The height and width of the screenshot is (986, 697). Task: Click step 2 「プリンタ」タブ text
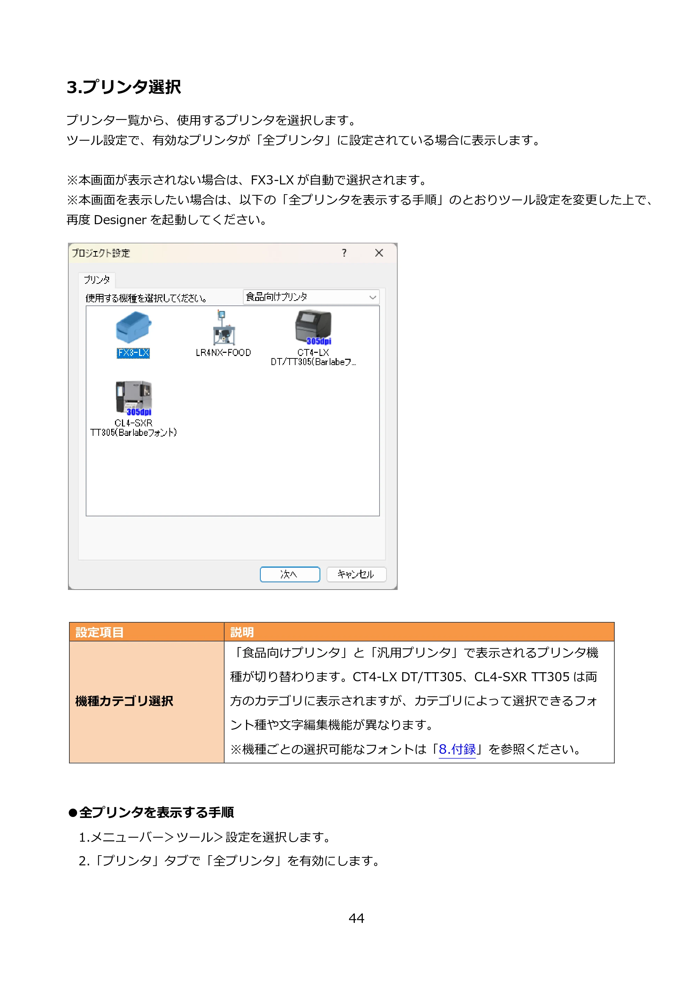(x=230, y=860)
